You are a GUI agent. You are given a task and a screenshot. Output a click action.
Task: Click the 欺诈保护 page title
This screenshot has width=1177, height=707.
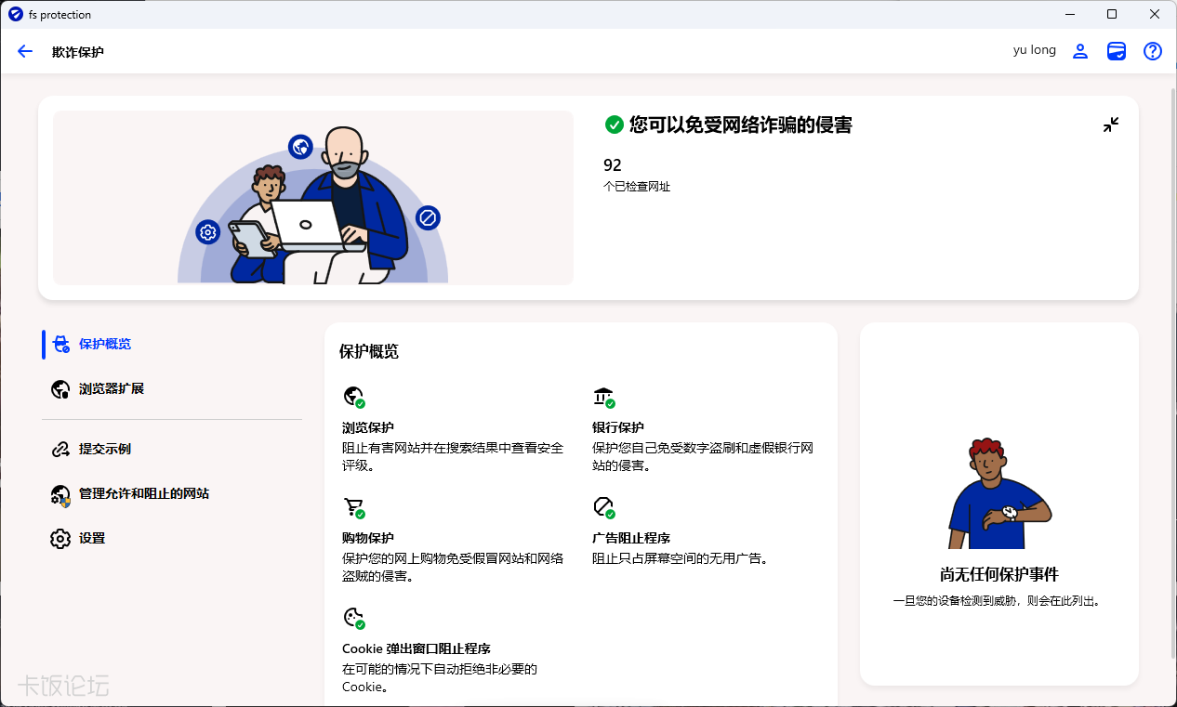point(78,52)
